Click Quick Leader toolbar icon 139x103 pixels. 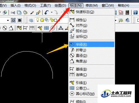(x=40, y=28)
